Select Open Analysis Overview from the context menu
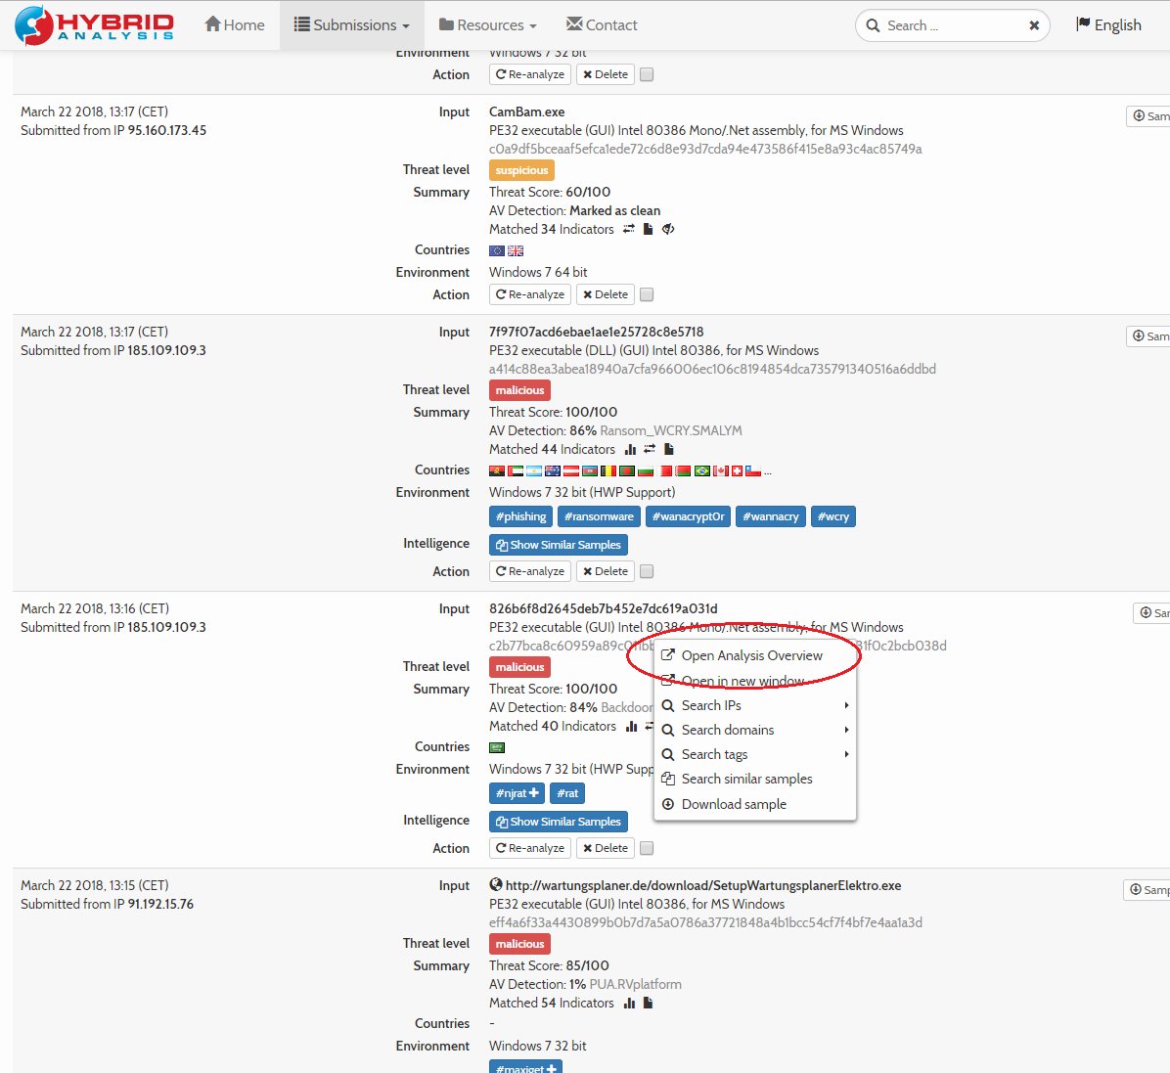 pyautogui.click(x=753, y=655)
